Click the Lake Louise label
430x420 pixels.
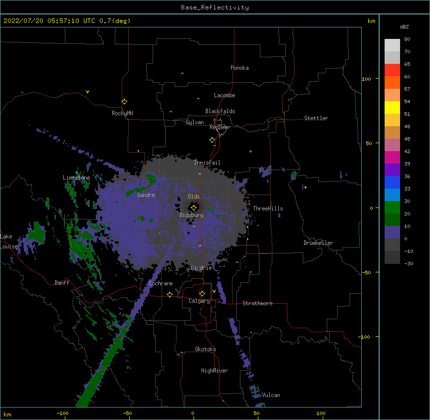tap(9, 241)
